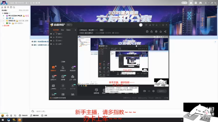
Task: Click the pill button beside the broadcaster logo
Action: 69,25
